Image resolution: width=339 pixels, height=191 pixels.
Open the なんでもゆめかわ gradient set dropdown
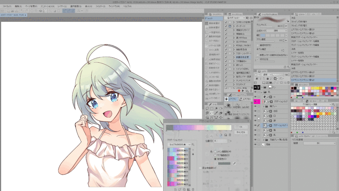click(x=179, y=144)
